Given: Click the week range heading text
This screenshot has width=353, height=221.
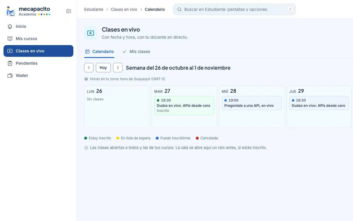Looking at the screenshot, I should [x=178, y=68].
